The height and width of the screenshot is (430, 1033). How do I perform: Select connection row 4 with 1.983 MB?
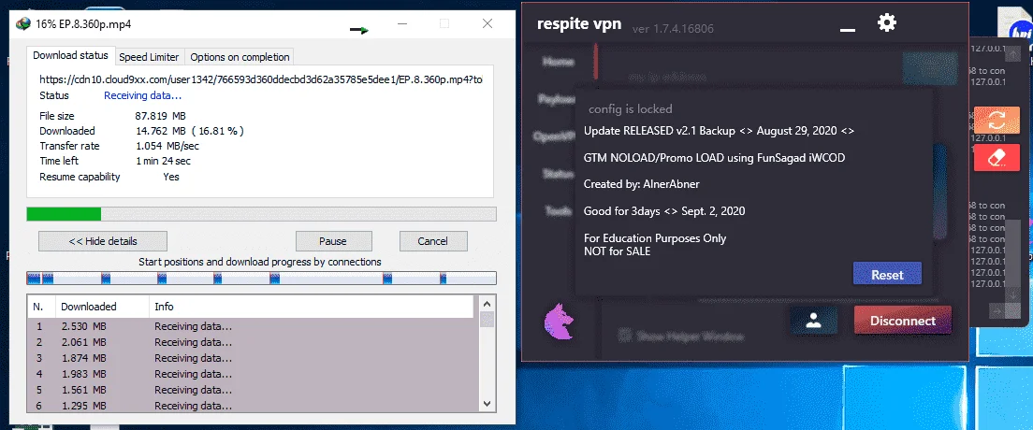point(251,374)
